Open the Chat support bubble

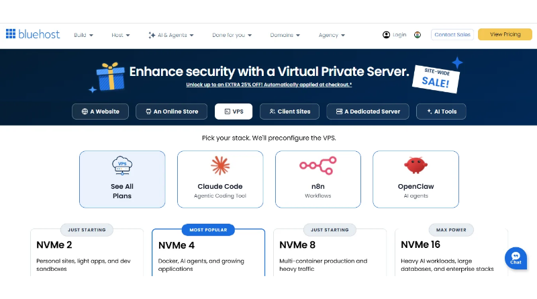click(516, 258)
